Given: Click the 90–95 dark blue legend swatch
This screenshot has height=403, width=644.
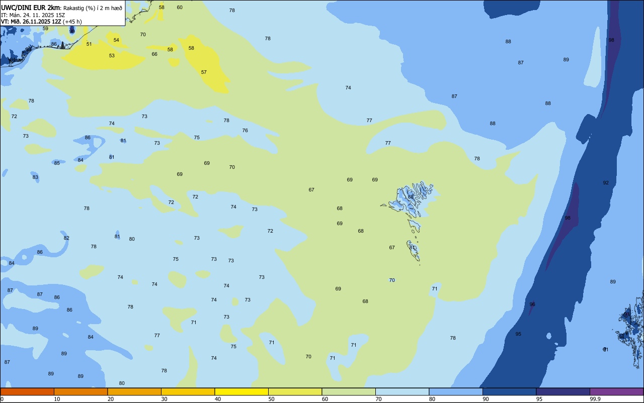Looking at the screenshot, I should [509, 391].
